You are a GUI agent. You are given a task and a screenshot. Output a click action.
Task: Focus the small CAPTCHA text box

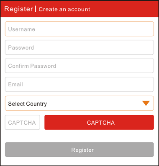23,122
